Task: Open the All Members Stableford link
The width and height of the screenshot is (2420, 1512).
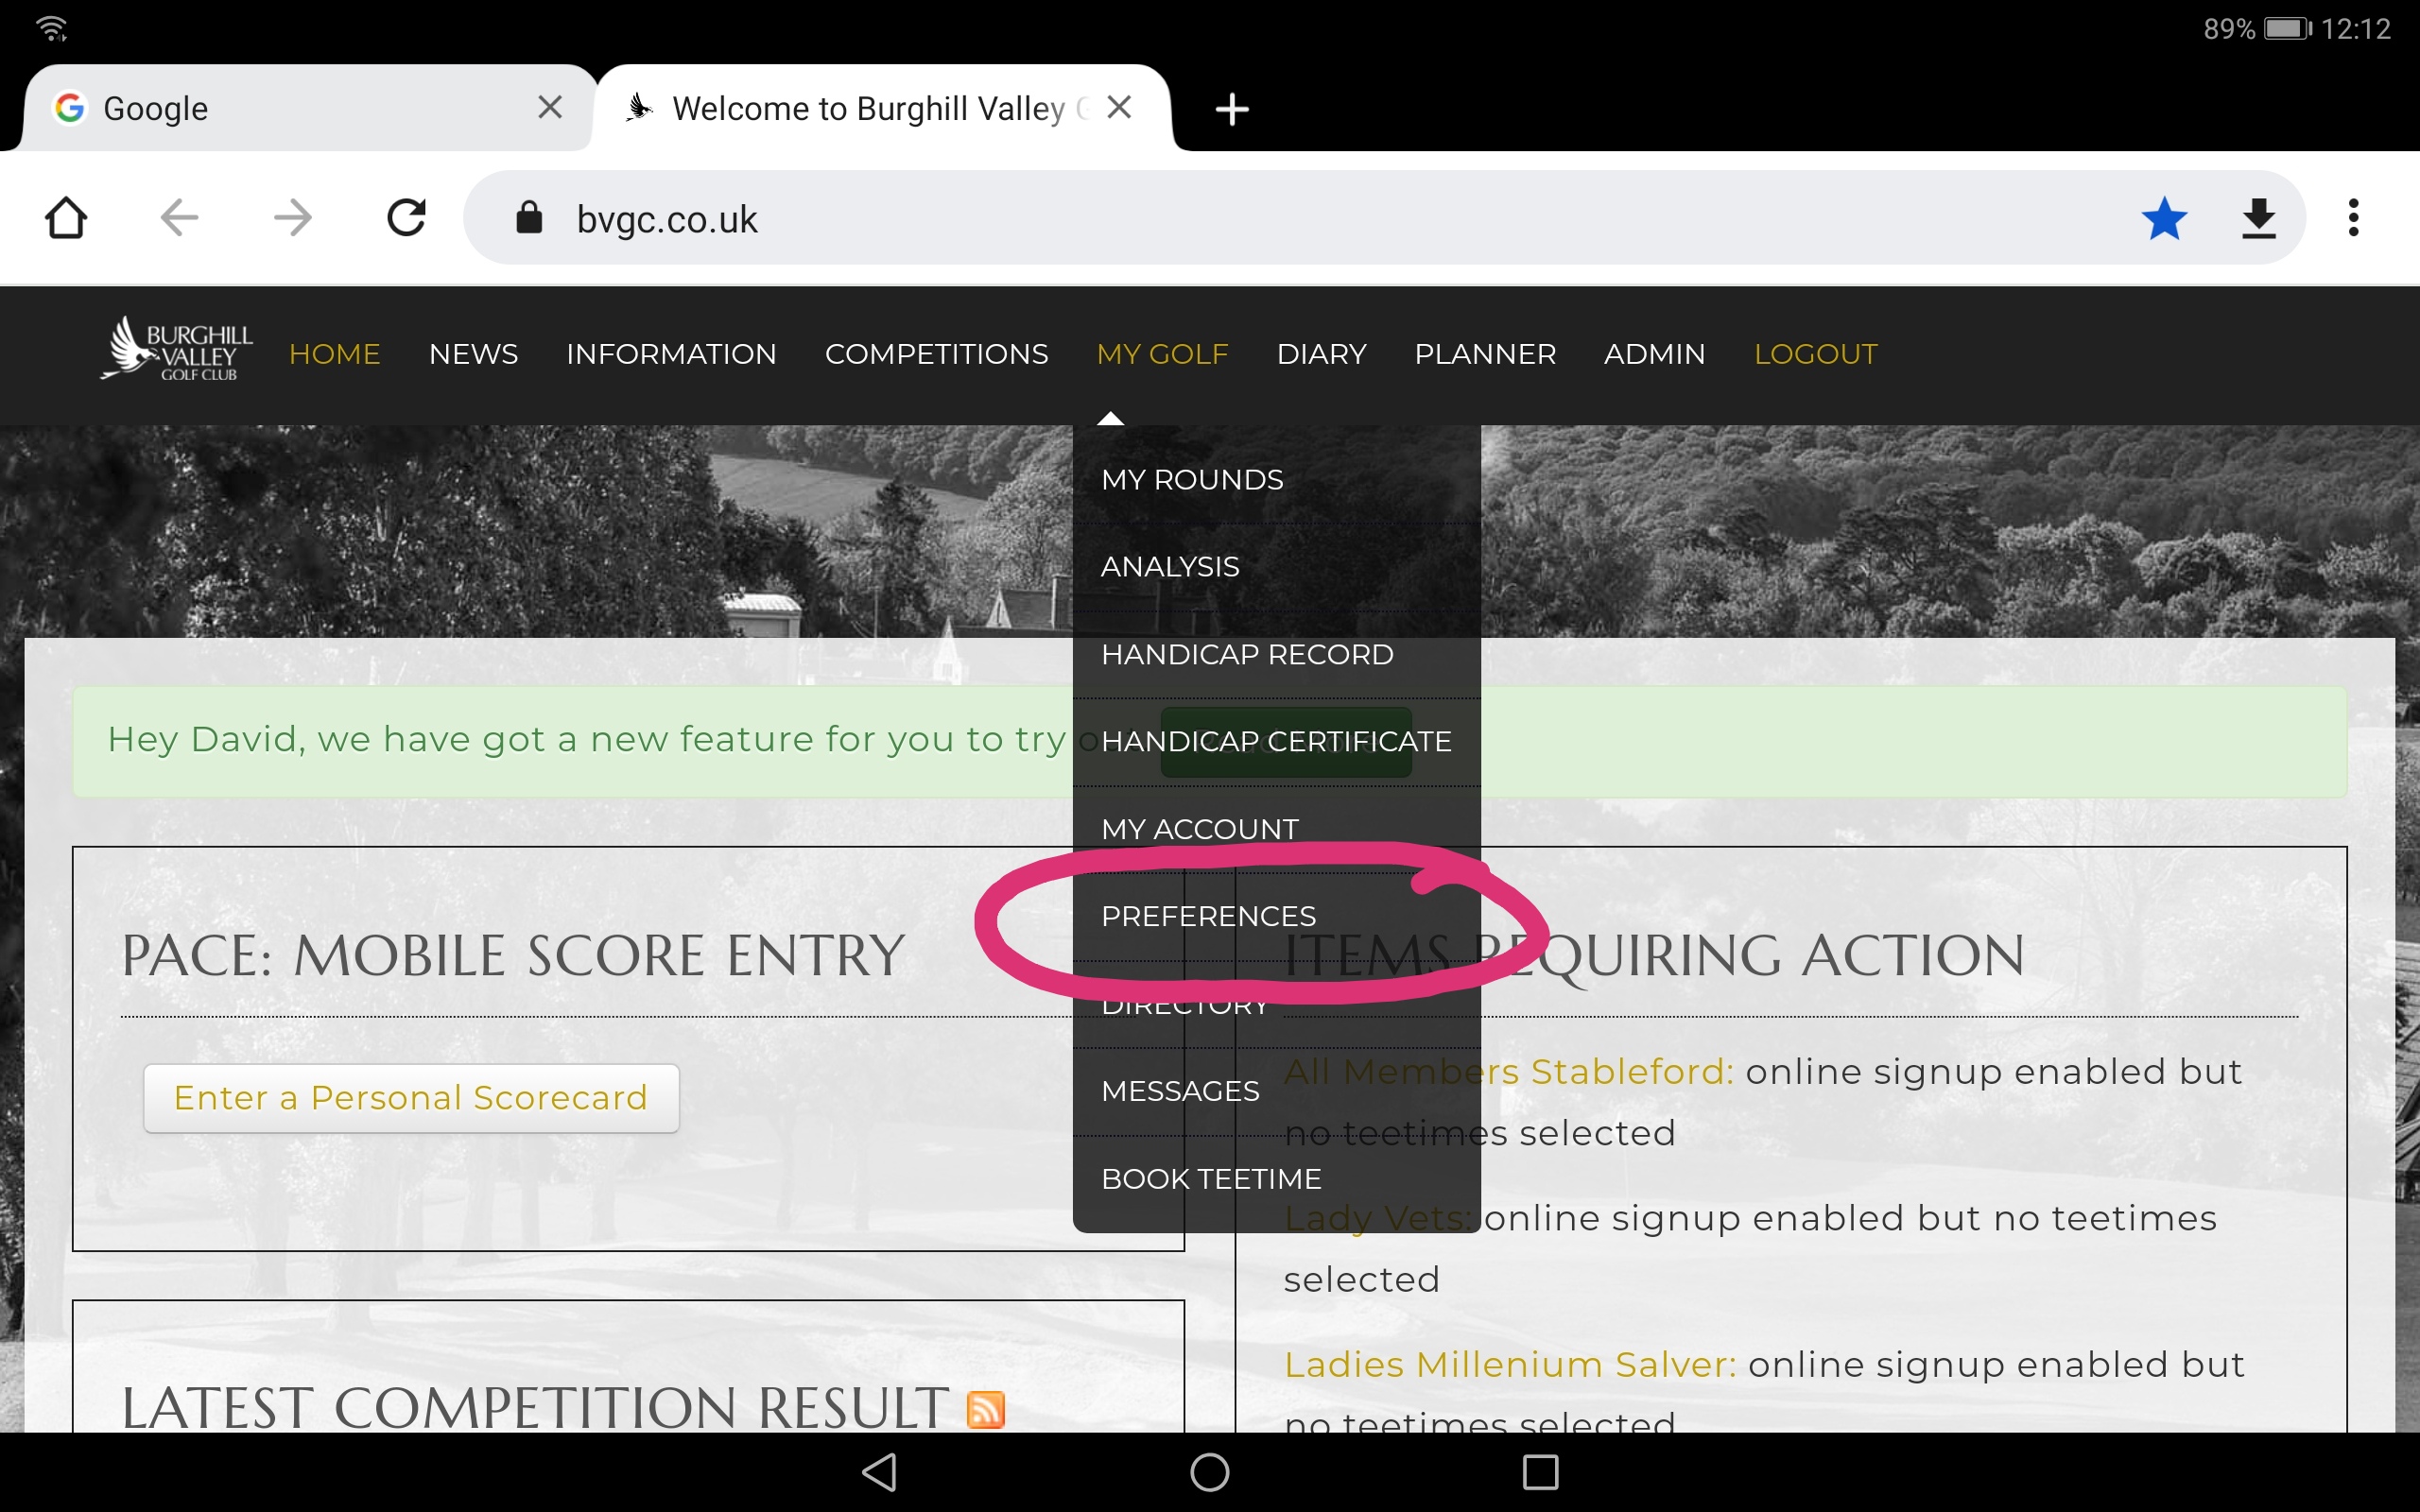Action: (x=1508, y=1072)
